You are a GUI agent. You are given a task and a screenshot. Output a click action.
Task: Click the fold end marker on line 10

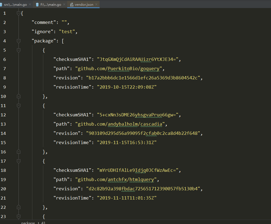click(19, 96)
